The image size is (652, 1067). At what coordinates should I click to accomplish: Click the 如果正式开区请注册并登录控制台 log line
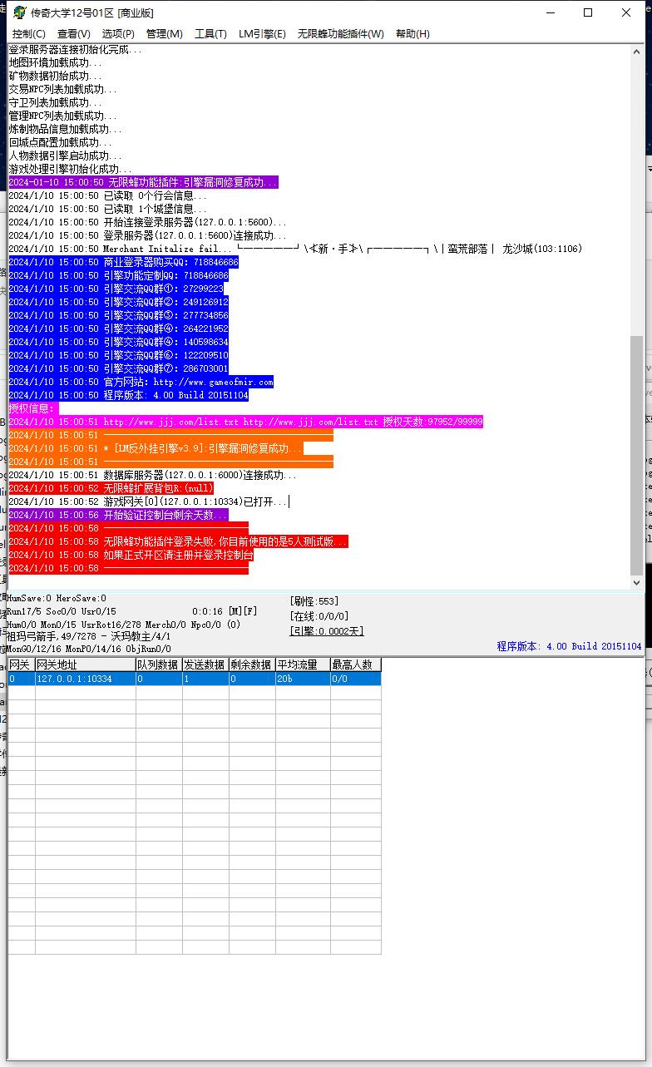pyautogui.click(x=131, y=555)
